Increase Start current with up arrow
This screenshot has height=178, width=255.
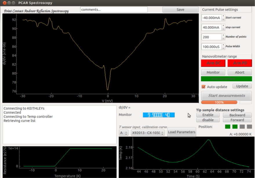coord(223,16)
